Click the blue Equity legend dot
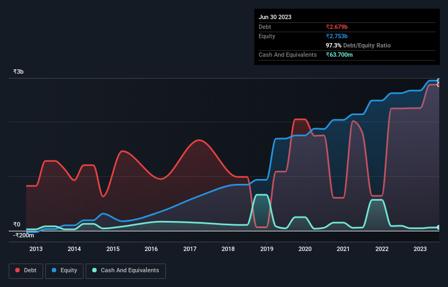 click(x=54, y=270)
